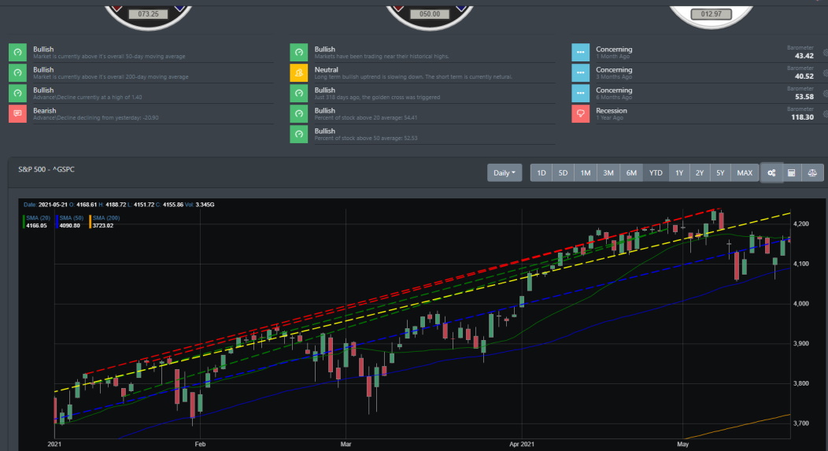Open the Daily interval dropdown
The height and width of the screenshot is (451, 828).
point(505,172)
